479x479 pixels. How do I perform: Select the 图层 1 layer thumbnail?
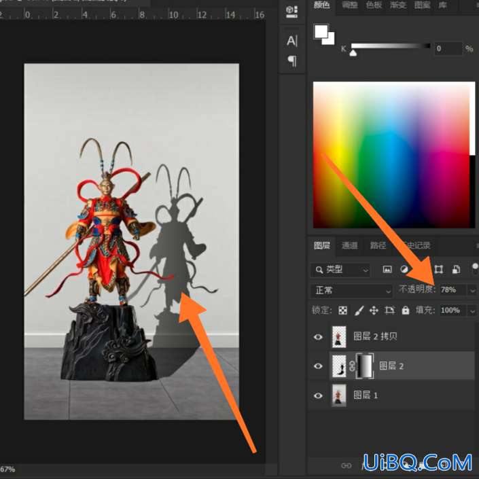[x=339, y=395]
